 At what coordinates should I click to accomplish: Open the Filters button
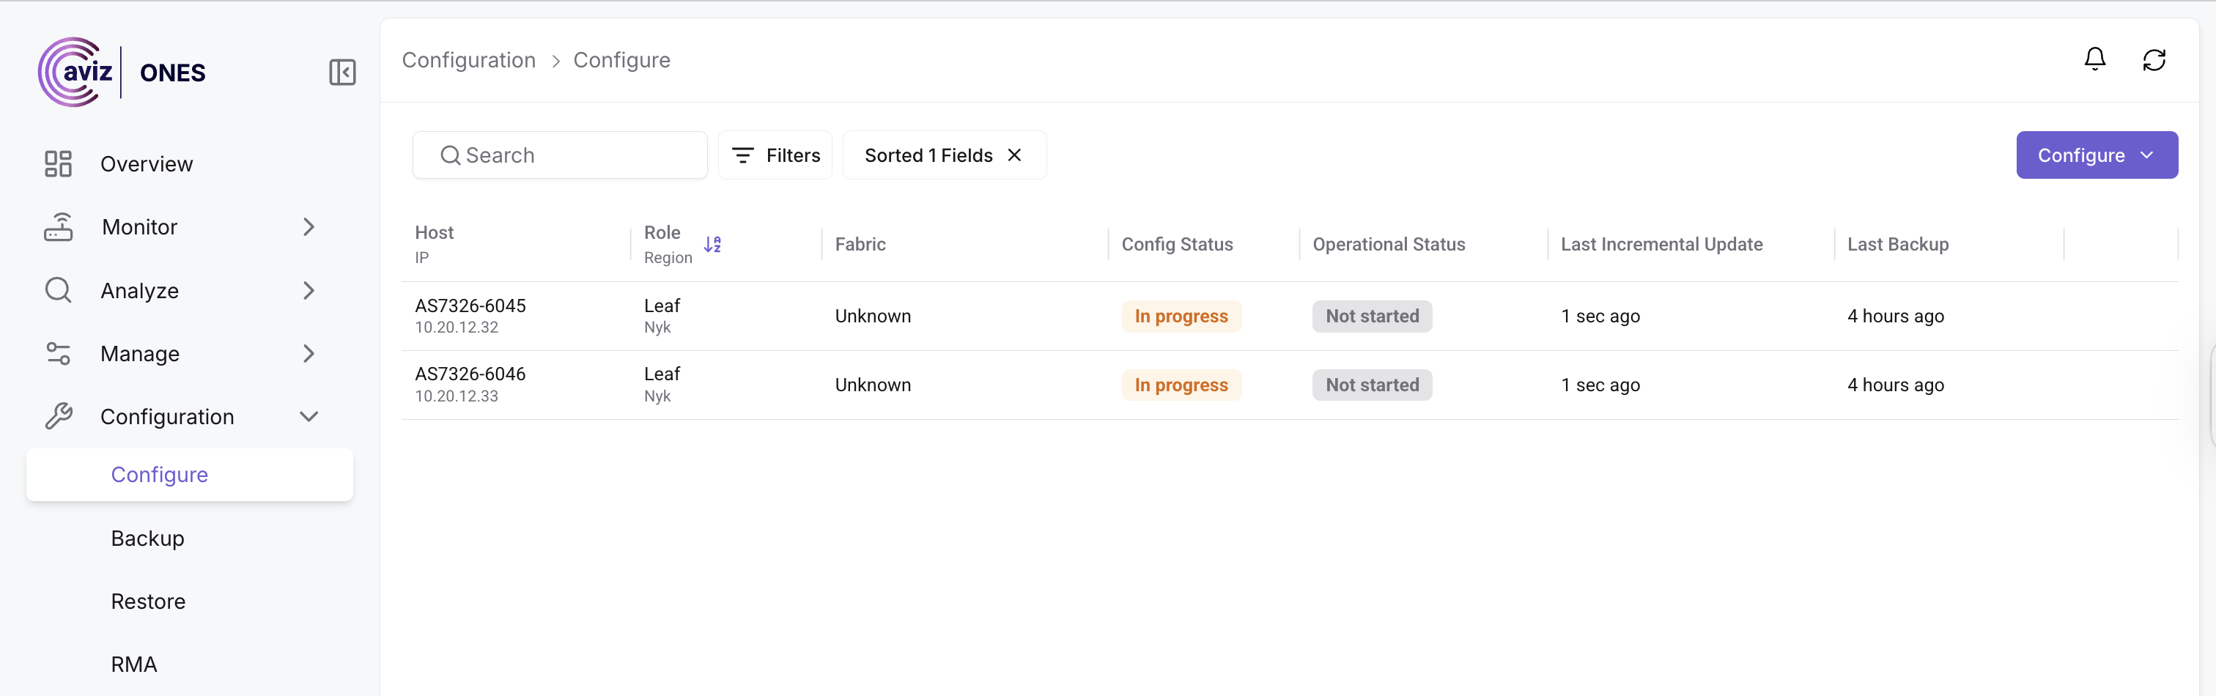click(775, 155)
